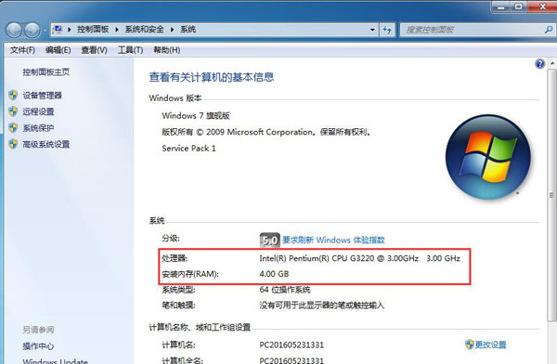This screenshot has width=557, height=364.
Task: Click the 搜索控制面板 search field
Action: tap(473, 30)
